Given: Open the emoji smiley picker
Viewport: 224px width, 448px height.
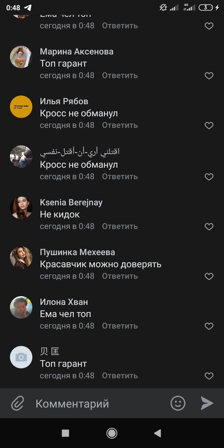Looking at the screenshot, I should pyautogui.click(x=178, y=404).
